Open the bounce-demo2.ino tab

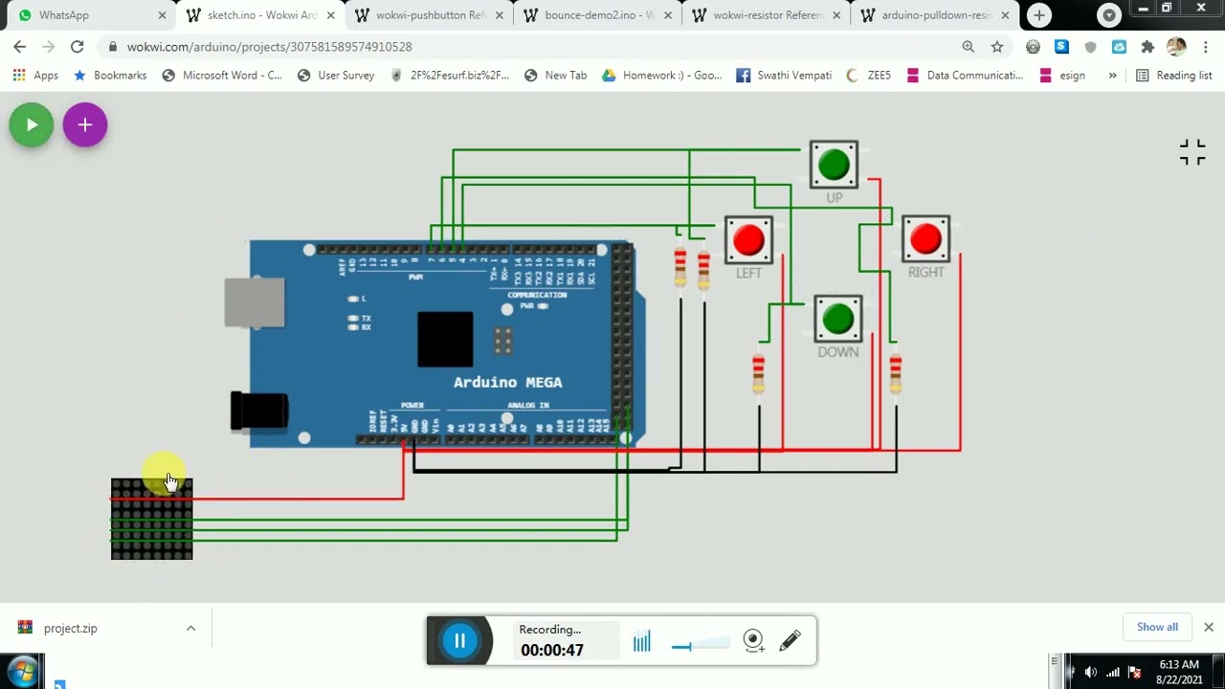(598, 15)
